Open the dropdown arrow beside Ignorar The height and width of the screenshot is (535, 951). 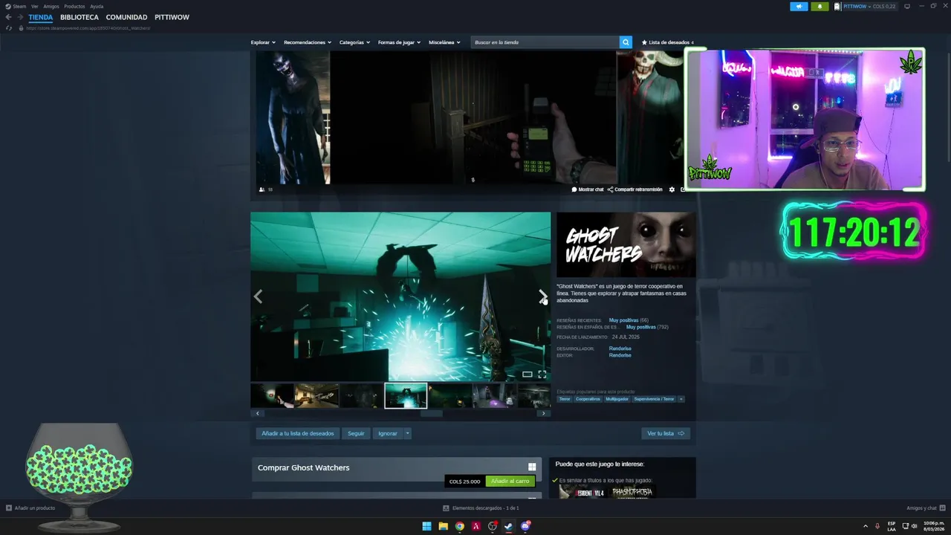tap(407, 433)
